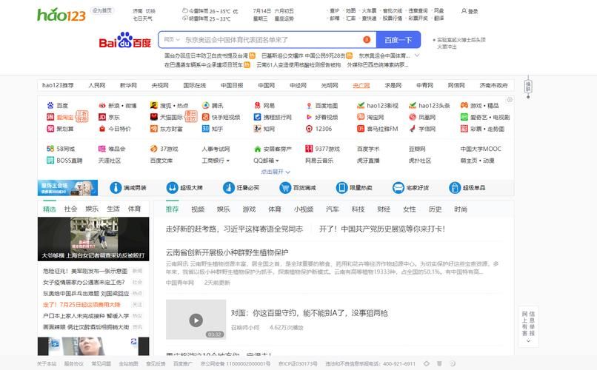Open 携程旅行网 icon
Screen dimensions: 597x370
257,117
